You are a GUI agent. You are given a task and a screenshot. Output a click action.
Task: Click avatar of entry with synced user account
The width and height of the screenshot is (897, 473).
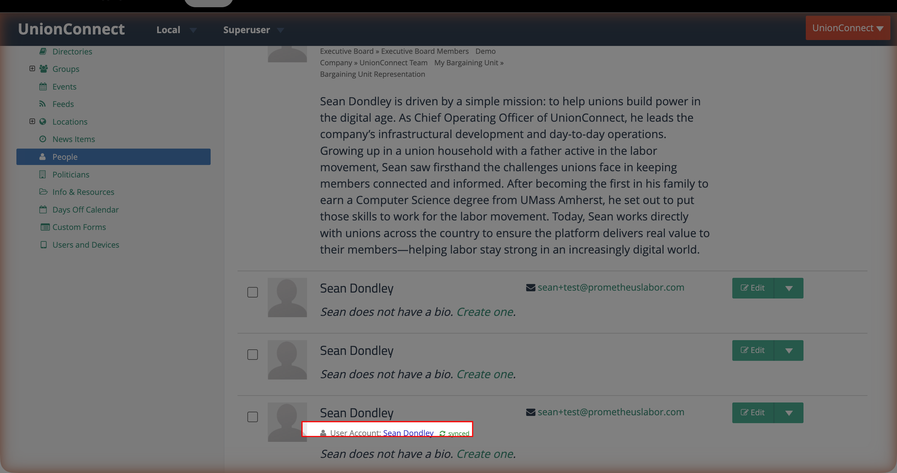click(287, 422)
